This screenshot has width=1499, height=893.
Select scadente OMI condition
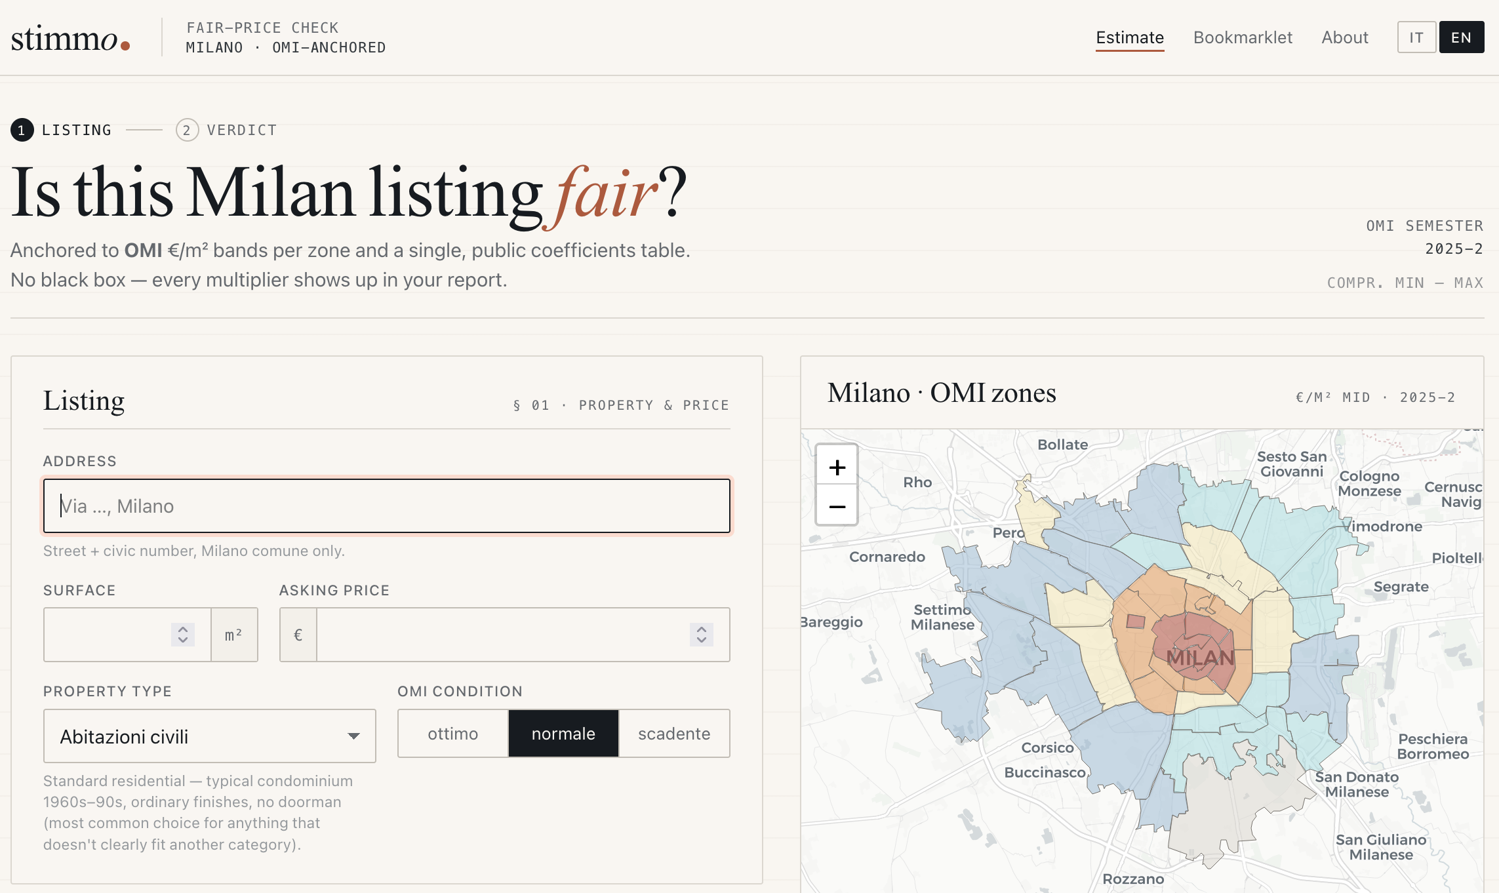click(x=674, y=733)
